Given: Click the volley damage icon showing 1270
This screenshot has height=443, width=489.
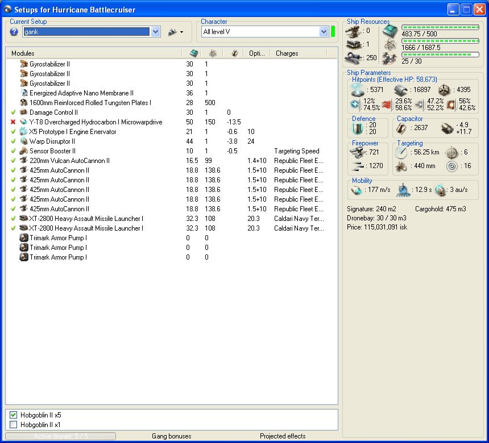Looking at the screenshot, I should pyautogui.click(x=358, y=166).
